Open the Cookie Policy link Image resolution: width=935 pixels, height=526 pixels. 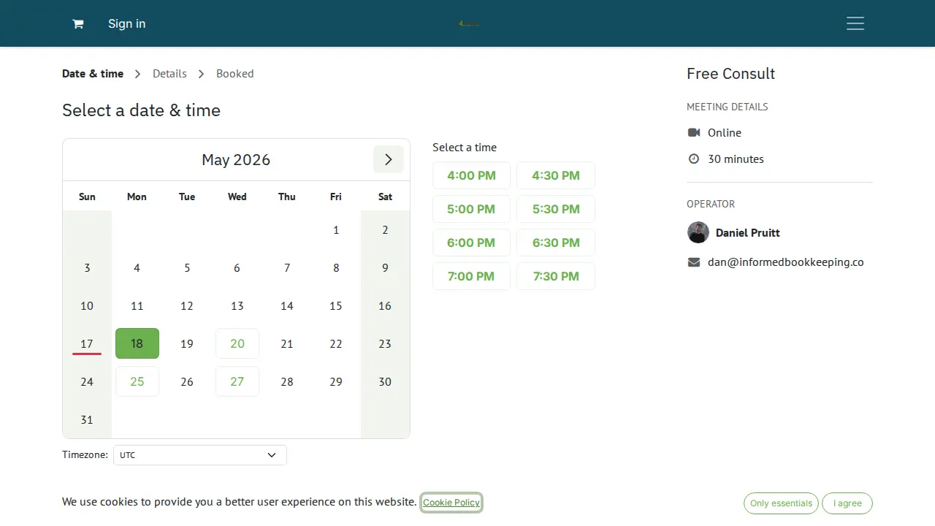tap(451, 503)
